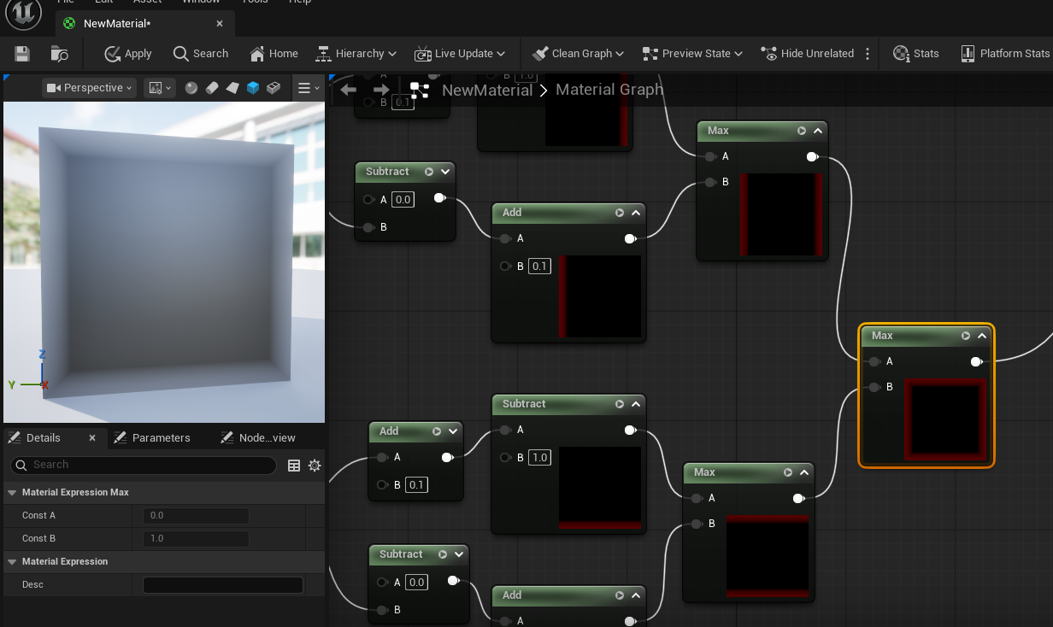Select the plane preview mesh icon
The image size is (1053, 627).
pyautogui.click(x=232, y=87)
